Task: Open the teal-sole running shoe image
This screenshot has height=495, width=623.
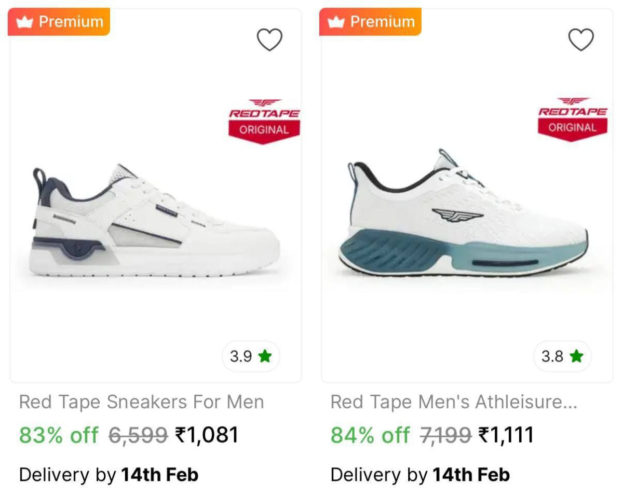Action: 464,213
